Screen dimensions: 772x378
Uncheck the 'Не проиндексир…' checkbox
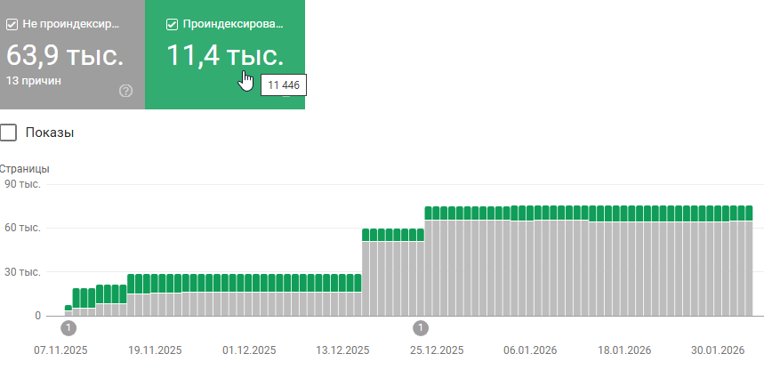coord(12,24)
